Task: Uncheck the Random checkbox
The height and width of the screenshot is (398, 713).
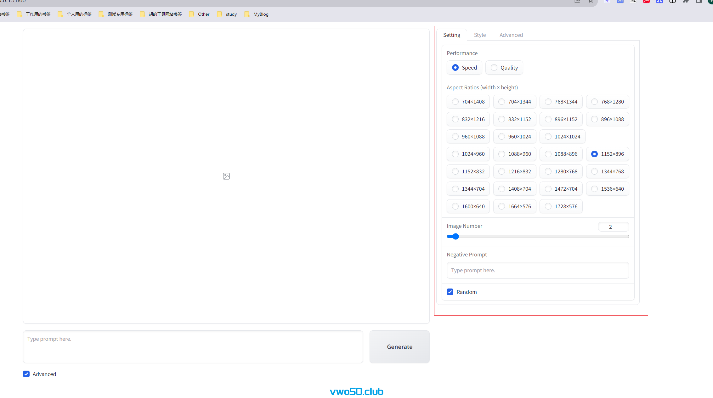Action: click(450, 292)
